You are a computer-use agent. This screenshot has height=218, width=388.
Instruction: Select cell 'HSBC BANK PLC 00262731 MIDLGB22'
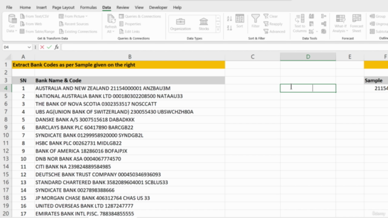point(130,143)
